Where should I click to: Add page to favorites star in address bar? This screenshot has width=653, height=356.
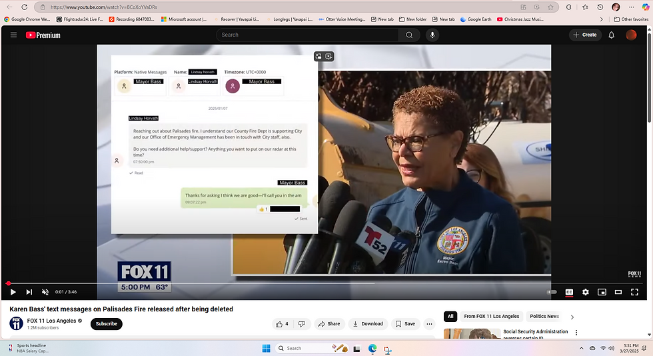coord(550,7)
